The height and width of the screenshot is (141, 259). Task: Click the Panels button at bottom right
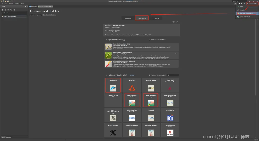tap(256, 140)
